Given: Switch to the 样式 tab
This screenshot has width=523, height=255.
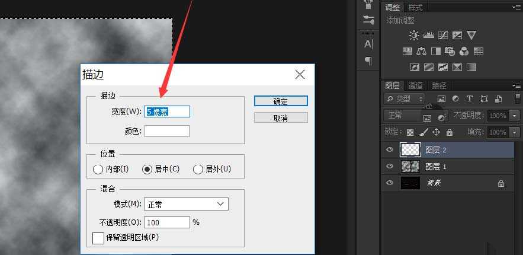Looking at the screenshot, I should (415, 8).
